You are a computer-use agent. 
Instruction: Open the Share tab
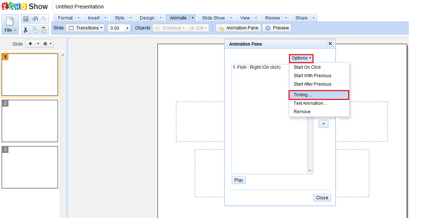(x=301, y=18)
